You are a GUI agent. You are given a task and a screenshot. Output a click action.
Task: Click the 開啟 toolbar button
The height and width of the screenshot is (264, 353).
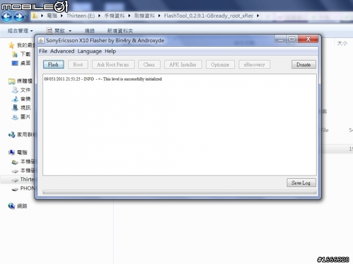[56, 31]
